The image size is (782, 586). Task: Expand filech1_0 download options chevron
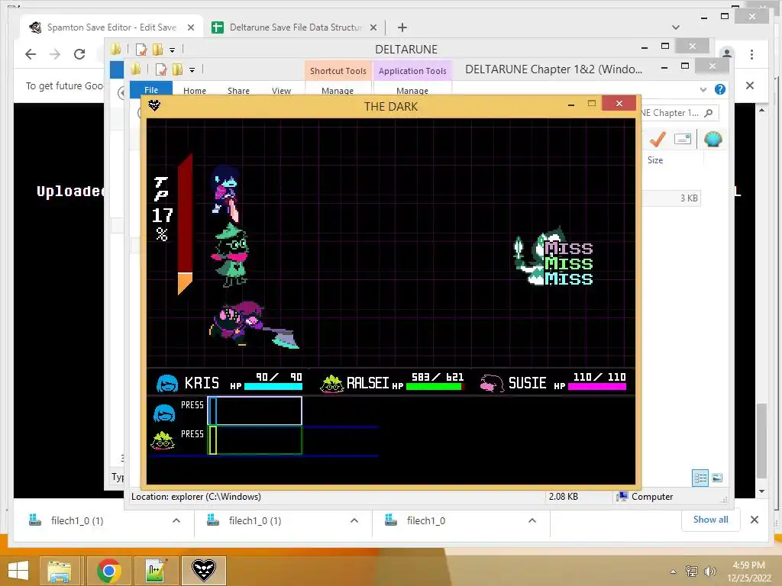pyautogui.click(x=532, y=520)
